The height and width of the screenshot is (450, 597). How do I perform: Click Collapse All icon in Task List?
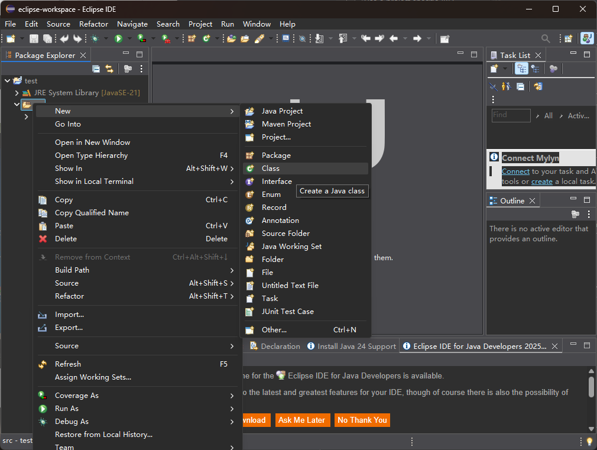(521, 86)
